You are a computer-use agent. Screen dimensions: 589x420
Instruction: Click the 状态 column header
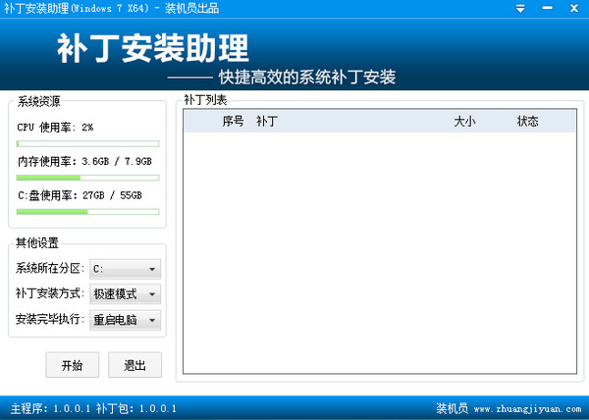[528, 122]
